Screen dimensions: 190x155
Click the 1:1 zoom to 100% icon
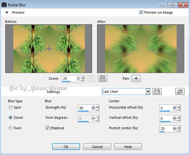103,78
